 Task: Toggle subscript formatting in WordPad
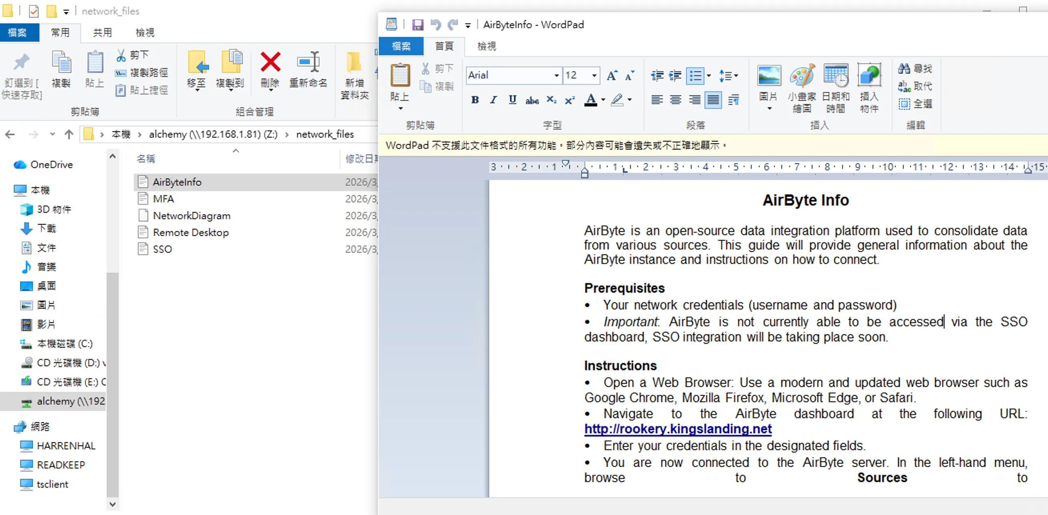coord(551,100)
